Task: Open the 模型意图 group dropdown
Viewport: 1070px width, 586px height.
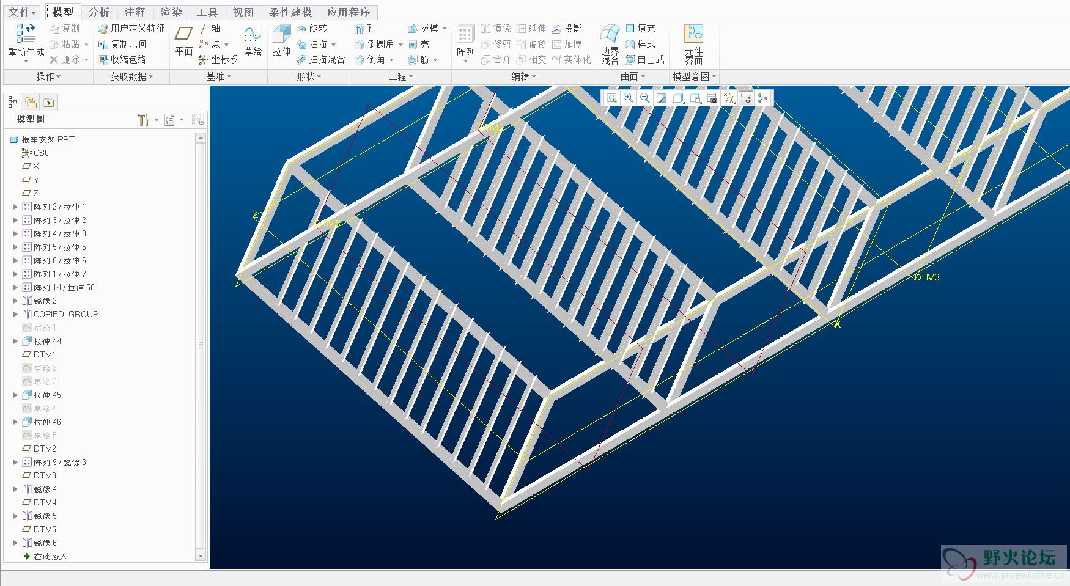Action: pyautogui.click(x=694, y=76)
